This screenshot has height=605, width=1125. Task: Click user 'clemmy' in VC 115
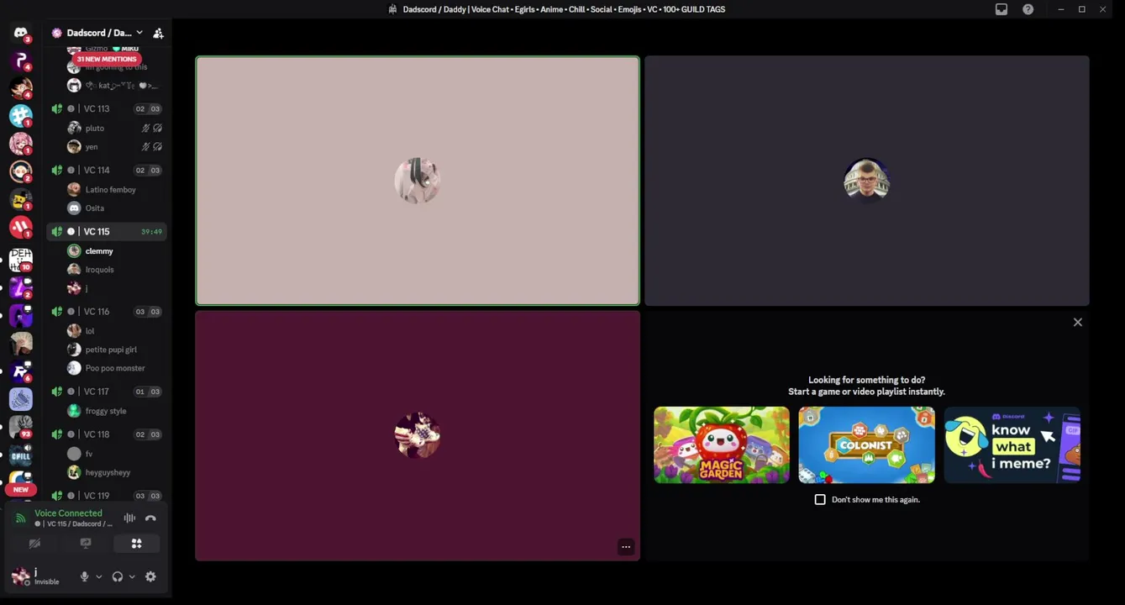point(115,250)
